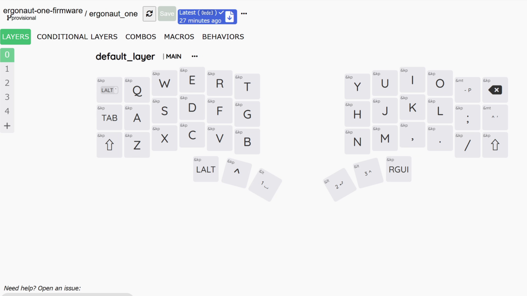527x296 pixels.
Task: Open the more options menu beside download
Action: [244, 14]
